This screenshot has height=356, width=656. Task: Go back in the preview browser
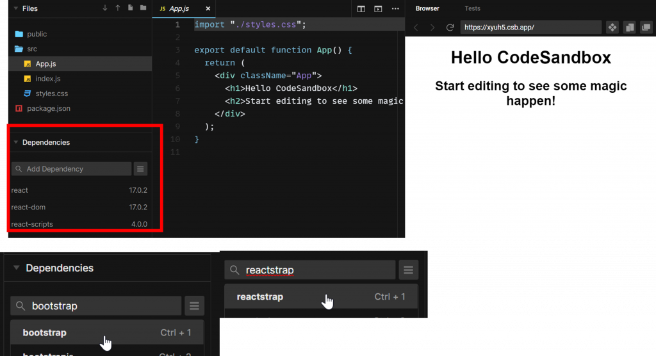416,28
